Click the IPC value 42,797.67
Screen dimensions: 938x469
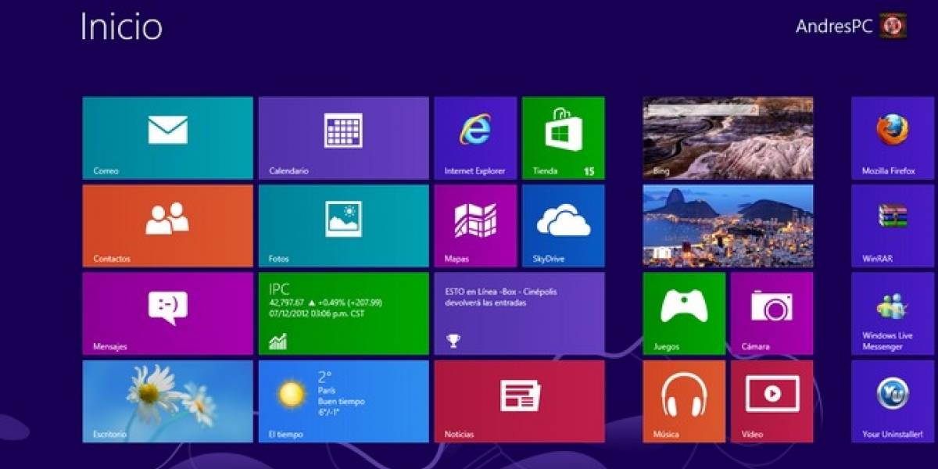click(286, 302)
